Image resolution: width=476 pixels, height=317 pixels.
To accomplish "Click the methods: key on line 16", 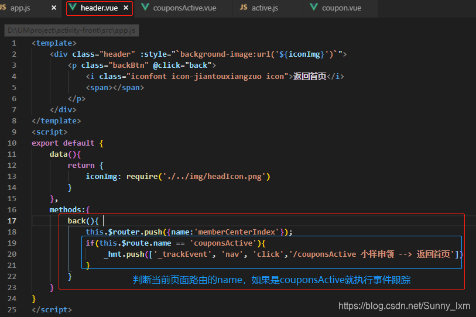I will point(67,210).
